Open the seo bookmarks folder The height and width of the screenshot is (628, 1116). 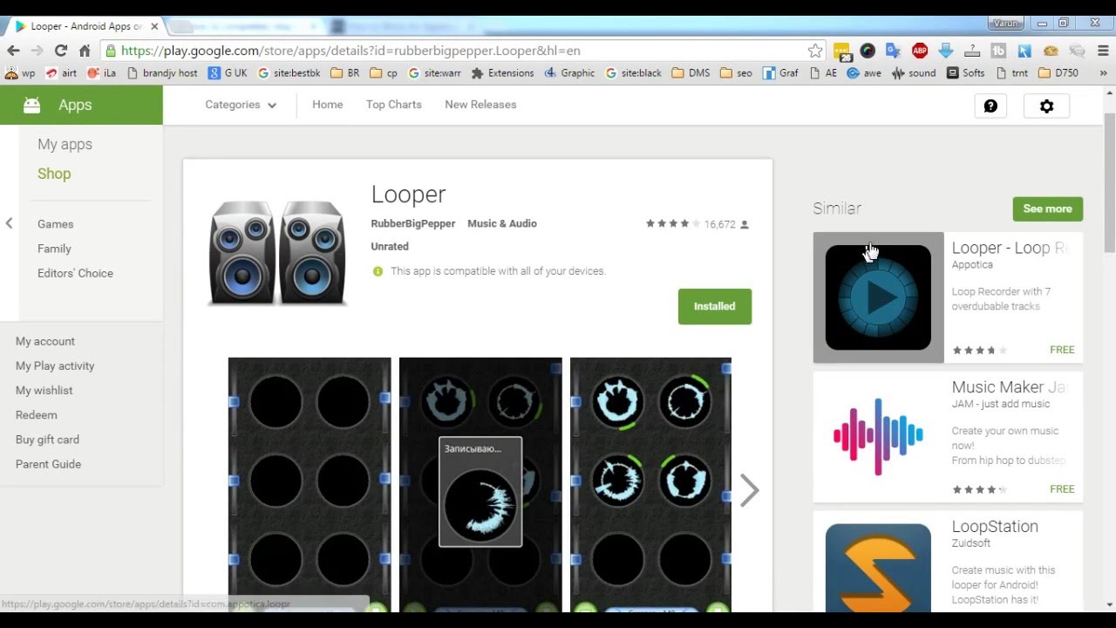(x=736, y=73)
